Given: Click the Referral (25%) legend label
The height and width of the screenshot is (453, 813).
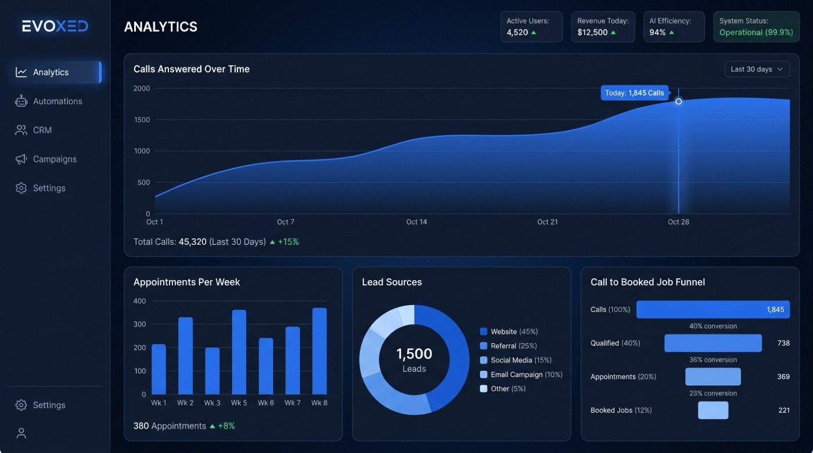Looking at the screenshot, I should 514,346.
